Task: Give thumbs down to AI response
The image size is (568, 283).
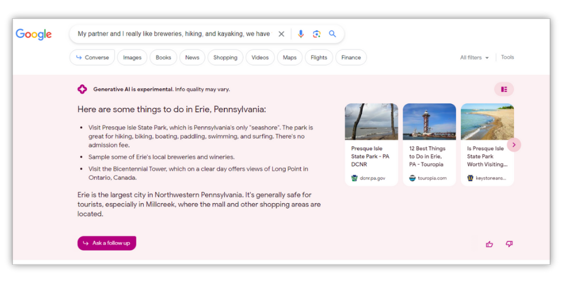Action: [x=509, y=244]
